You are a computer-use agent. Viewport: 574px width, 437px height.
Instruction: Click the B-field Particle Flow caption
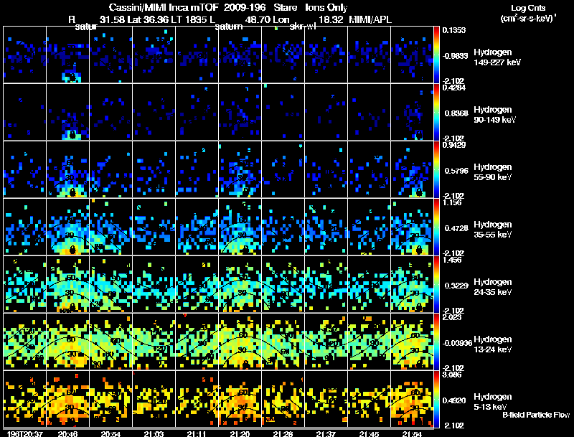(x=536, y=415)
